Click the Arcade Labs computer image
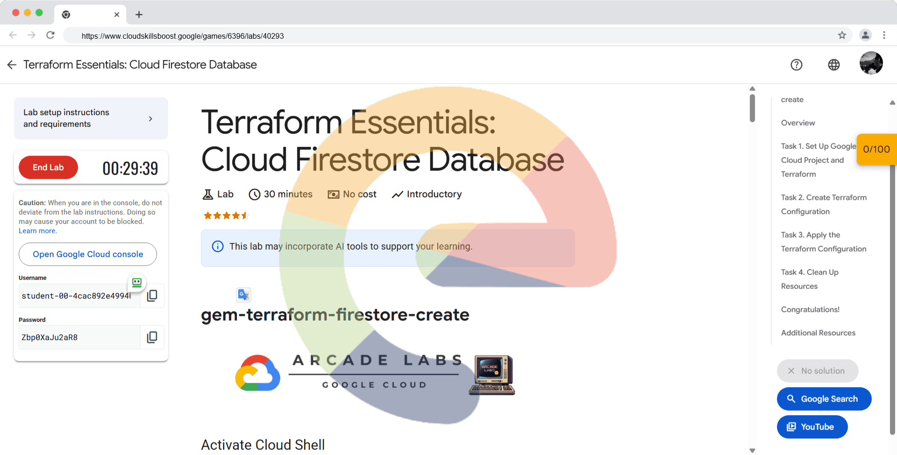This screenshot has width=897, height=455. [492, 375]
